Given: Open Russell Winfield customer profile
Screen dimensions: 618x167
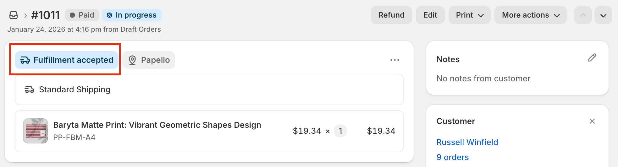Looking at the screenshot, I should 467,142.
